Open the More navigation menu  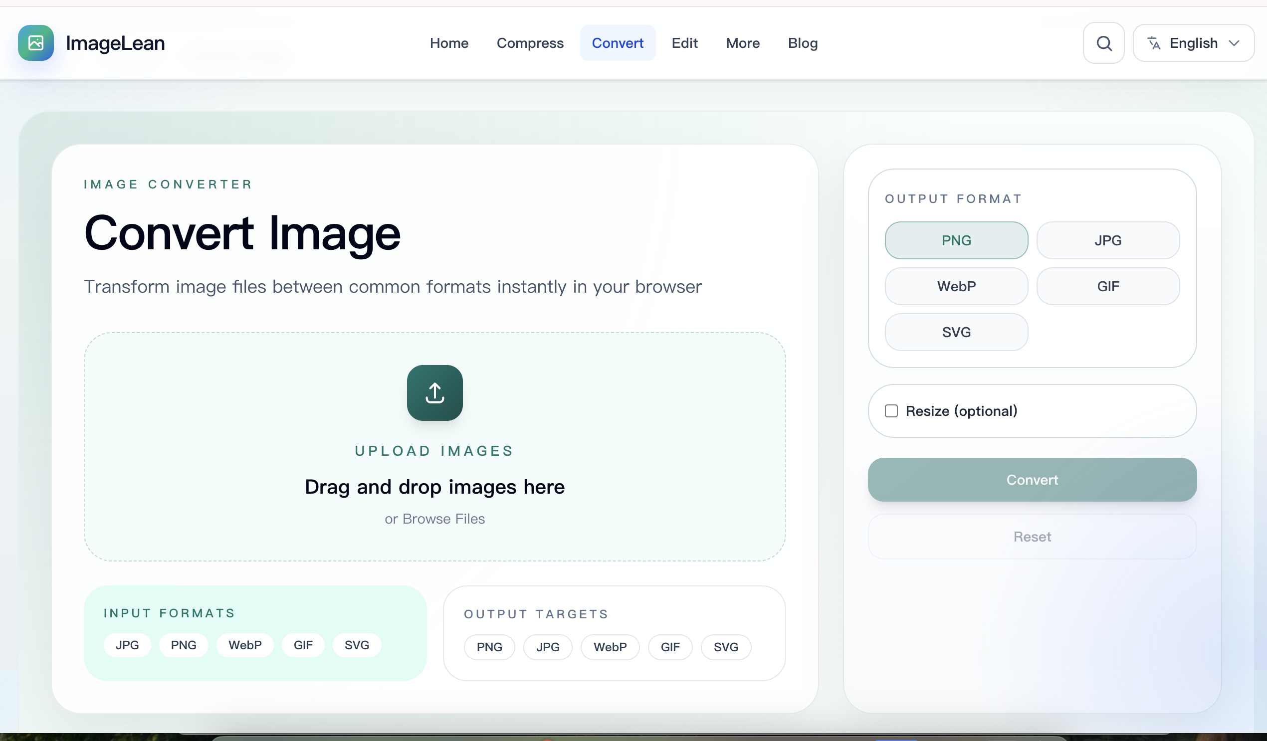point(742,43)
